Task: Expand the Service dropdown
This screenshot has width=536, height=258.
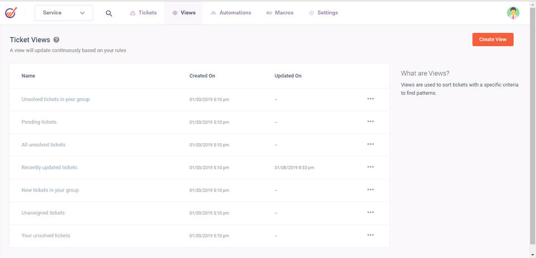Action: pyautogui.click(x=64, y=13)
